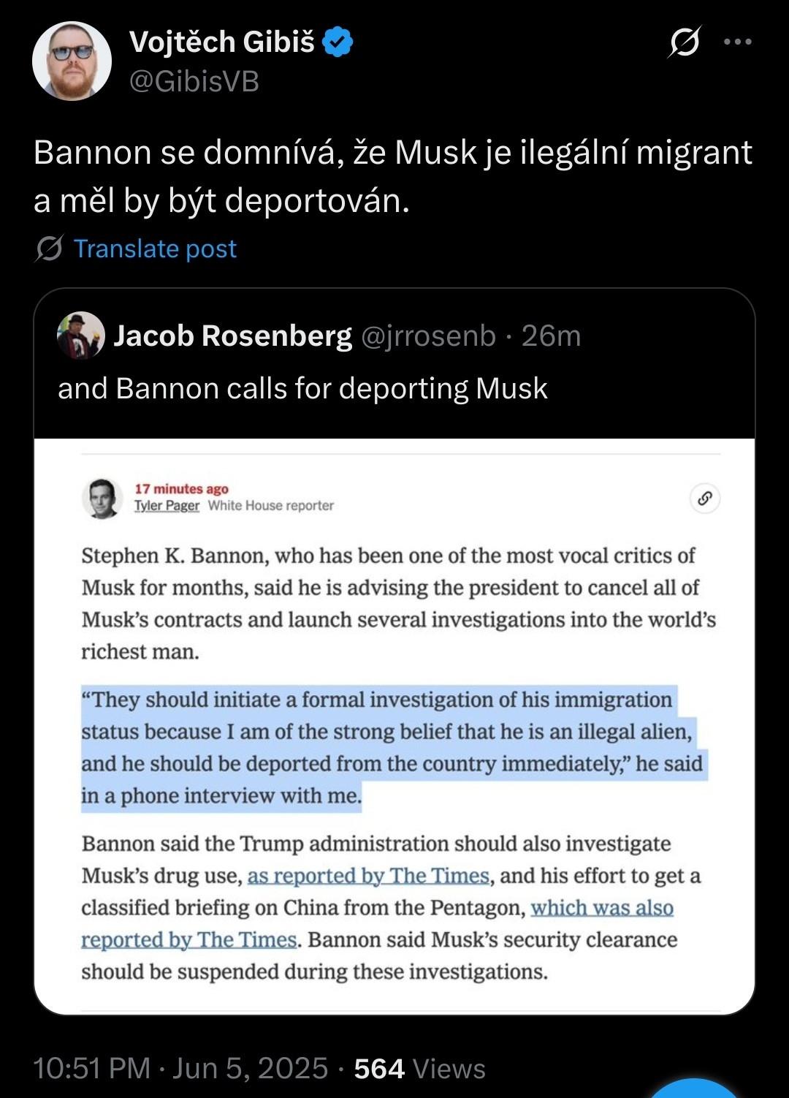Tap the blue floating button at bottom right
The image size is (789, 1098).
694,1089
